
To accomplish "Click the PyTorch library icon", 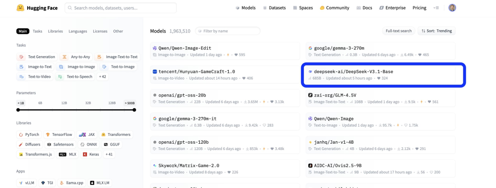I will pos(21,134).
